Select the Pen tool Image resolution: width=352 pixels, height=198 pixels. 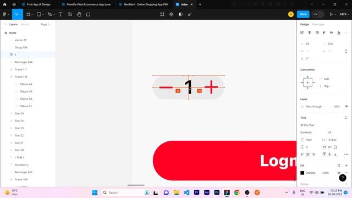(x=50, y=14)
